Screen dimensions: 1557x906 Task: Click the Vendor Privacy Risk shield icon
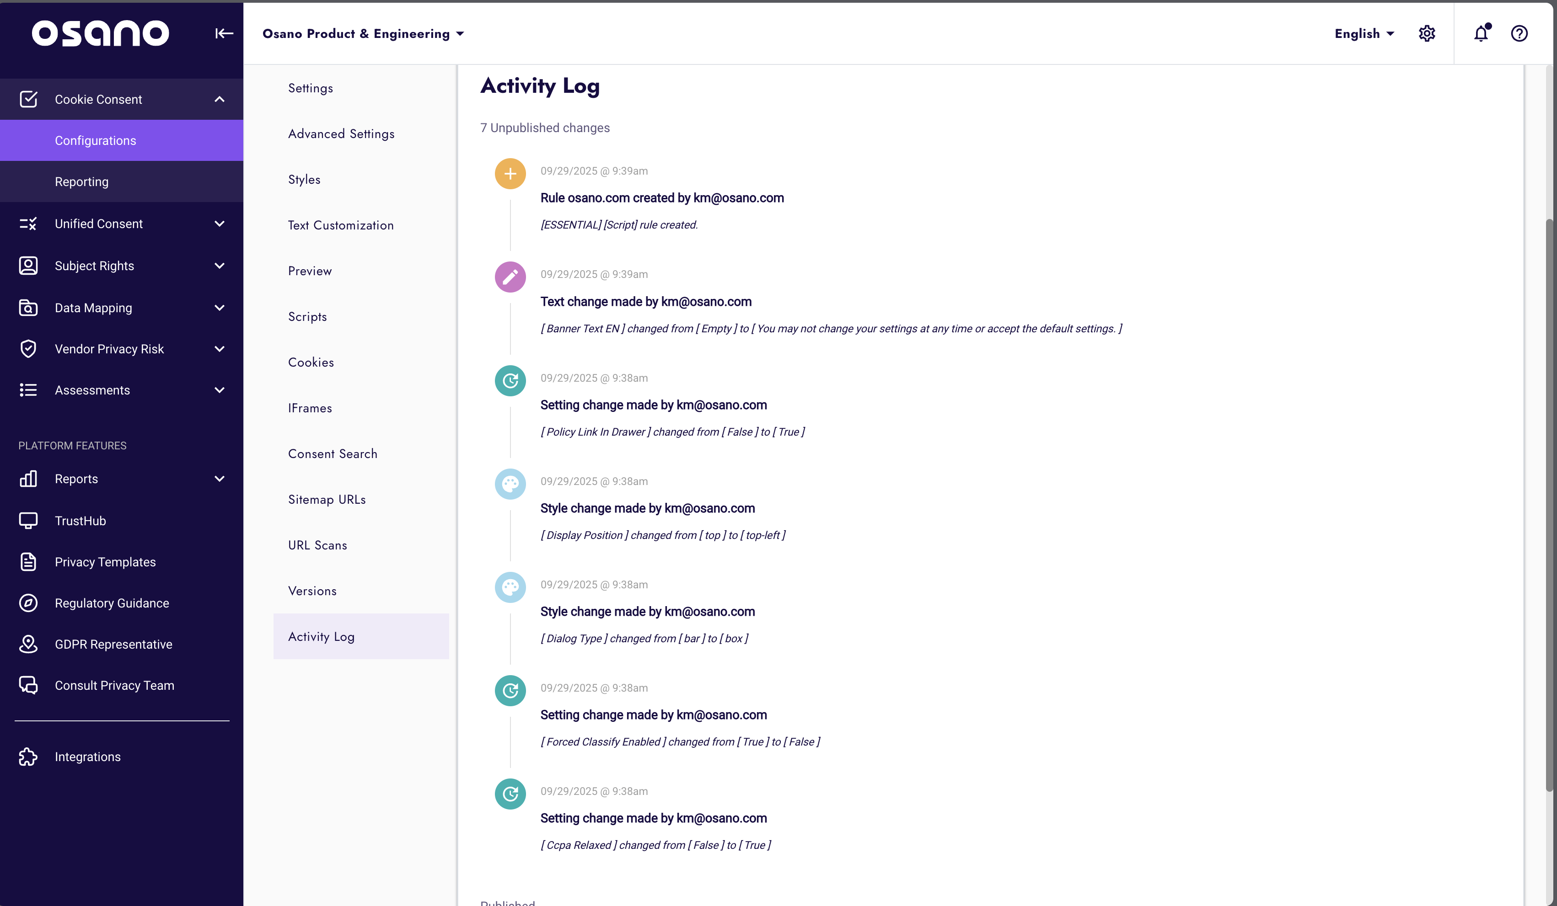[28, 348]
